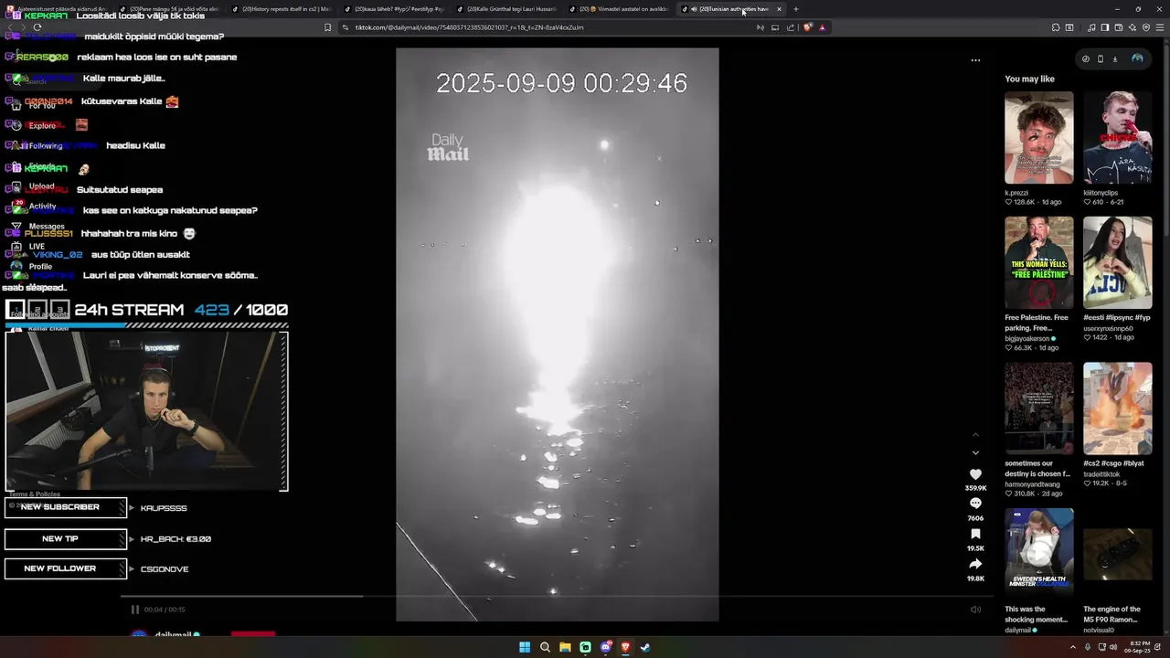This screenshot has width=1170, height=658.
Task: Pause the video with the pause button
Action: [x=134, y=610]
